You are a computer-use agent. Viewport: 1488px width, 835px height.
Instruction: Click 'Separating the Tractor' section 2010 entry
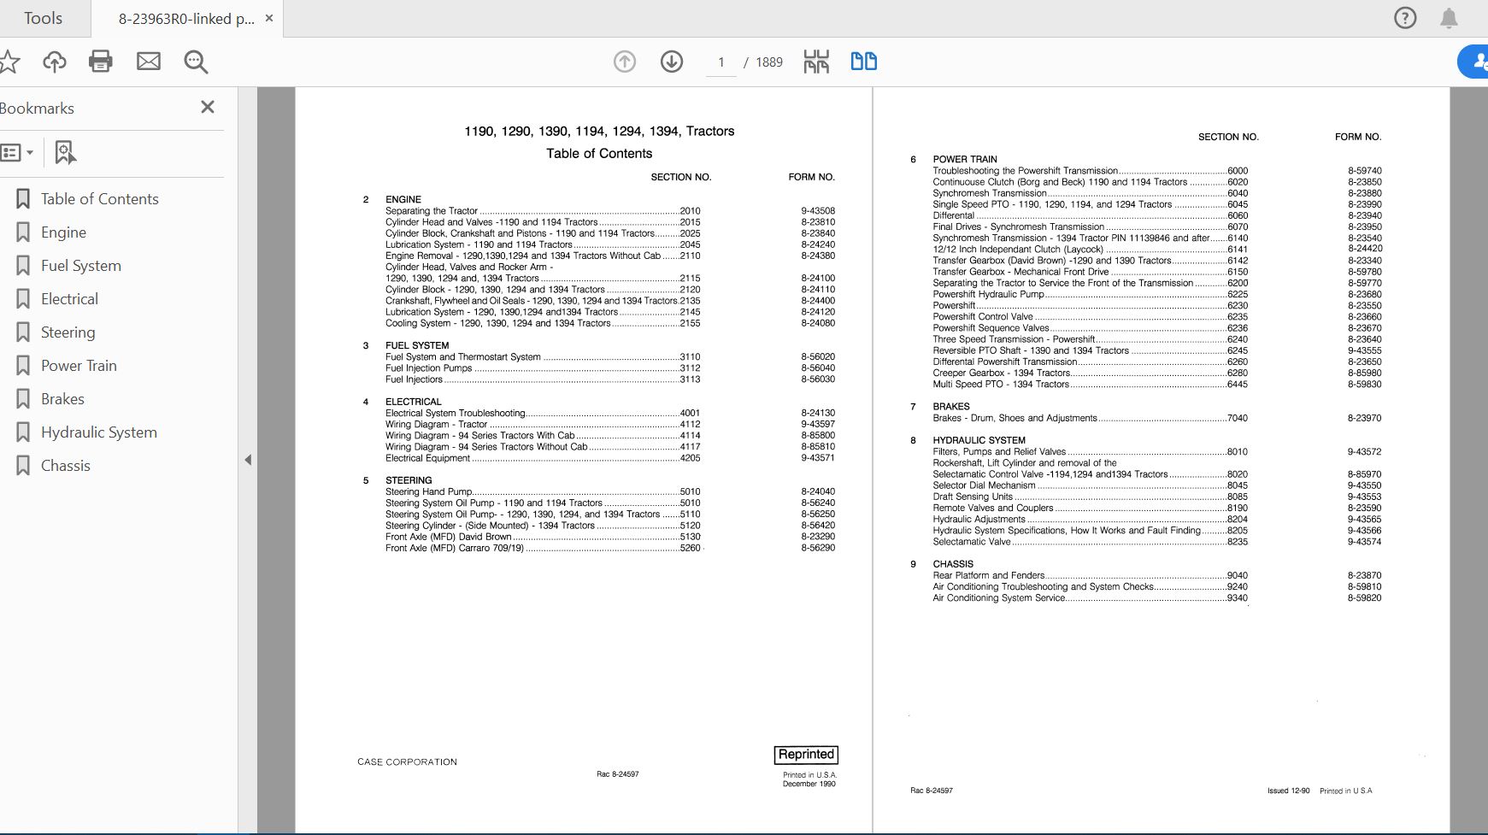(543, 211)
